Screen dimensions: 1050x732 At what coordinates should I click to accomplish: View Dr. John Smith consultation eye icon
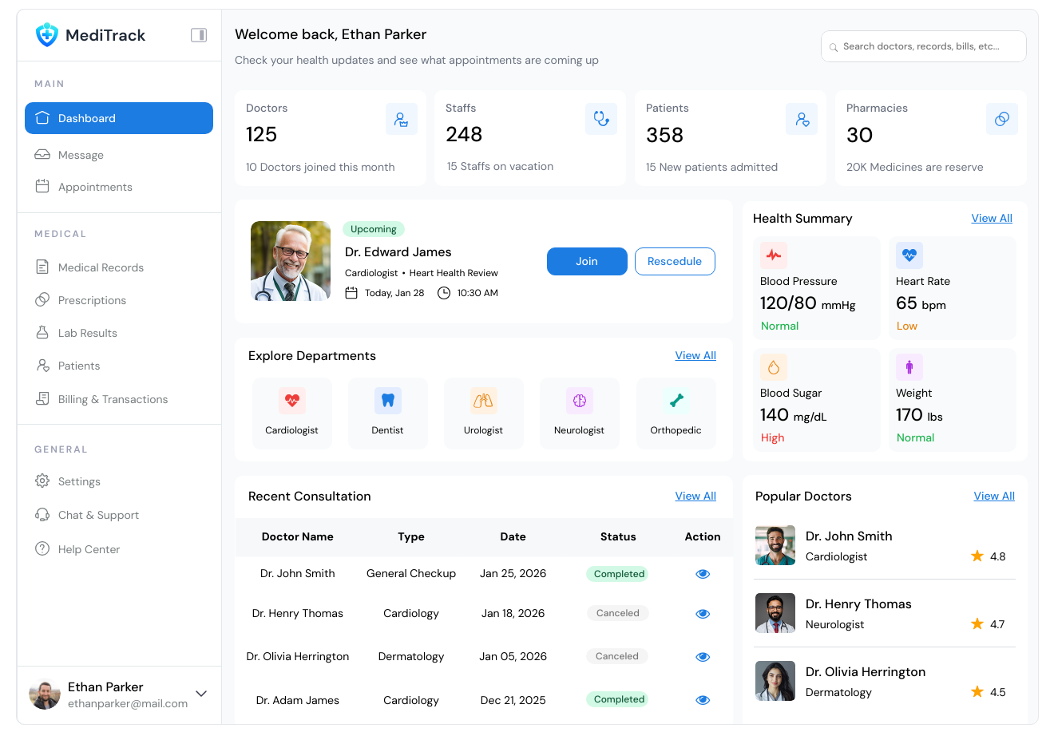pyautogui.click(x=703, y=574)
